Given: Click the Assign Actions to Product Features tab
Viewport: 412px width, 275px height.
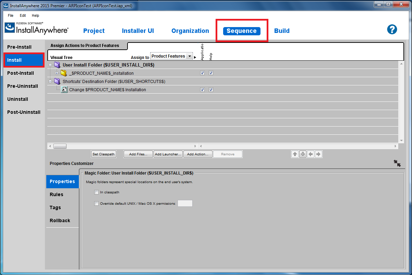Looking at the screenshot, I should (x=85, y=46).
